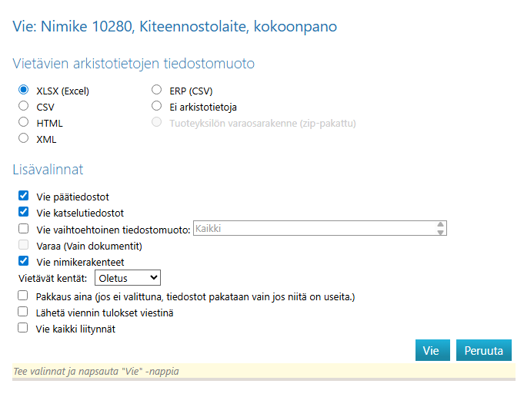Image resolution: width=524 pixels, height=397 pixels.
Task: Select the ERP (CSV) radio button
Action: point(156,90)
